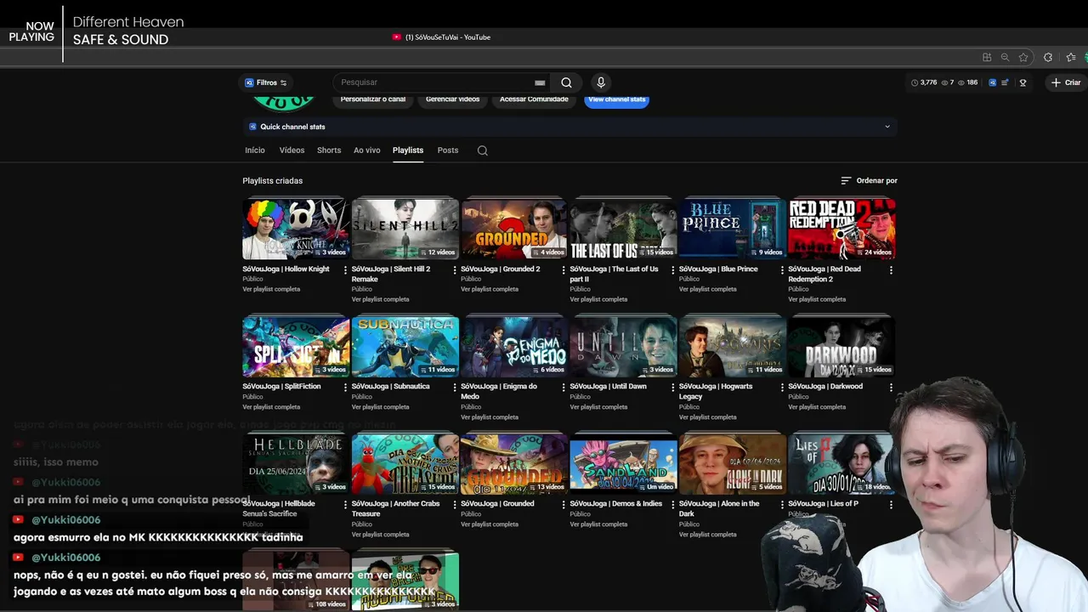
Task: Open options menu for Until Dawn playlist
Action: (x=672, y=387)
